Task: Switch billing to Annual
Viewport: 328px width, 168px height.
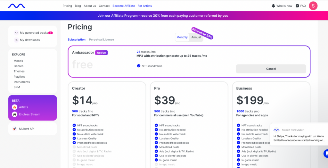Action: coord(196,37)
